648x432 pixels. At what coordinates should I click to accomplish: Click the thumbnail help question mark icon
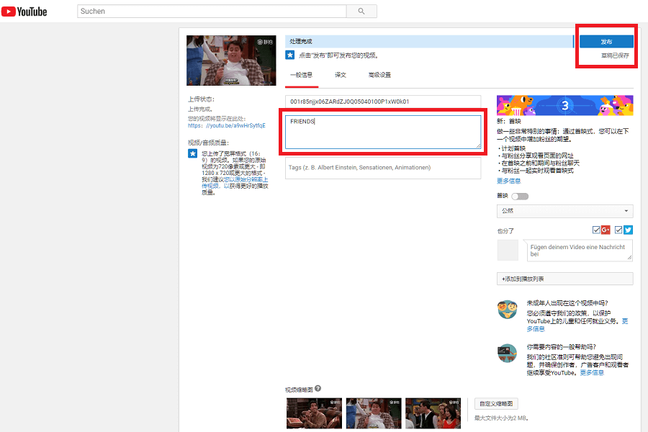click(x=318, y=388)
